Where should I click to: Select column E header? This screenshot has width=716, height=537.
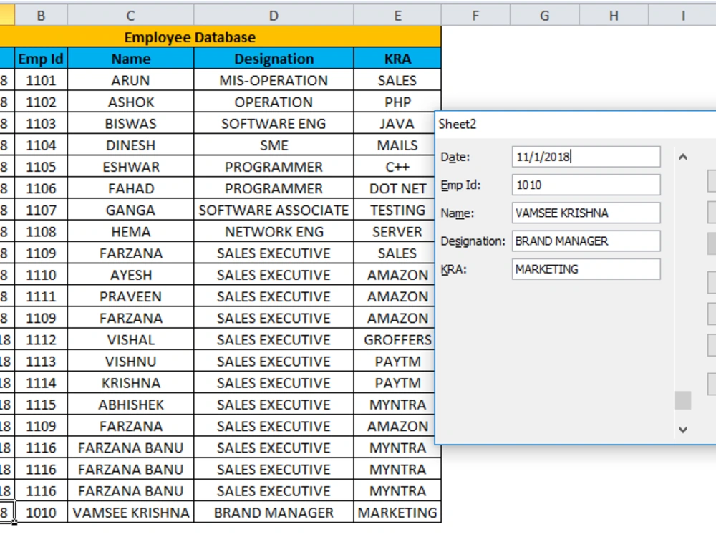point(397,16)
